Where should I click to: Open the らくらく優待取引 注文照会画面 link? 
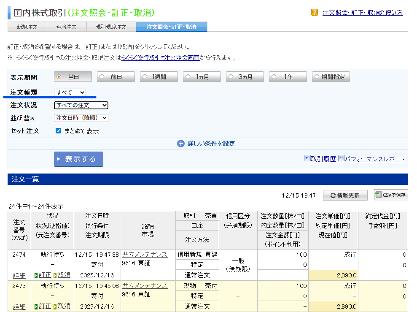coord(160,58)
